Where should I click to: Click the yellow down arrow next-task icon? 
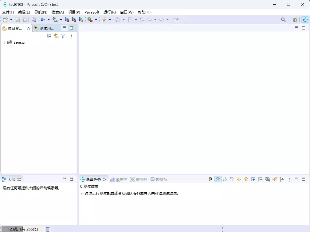(239, 179)
